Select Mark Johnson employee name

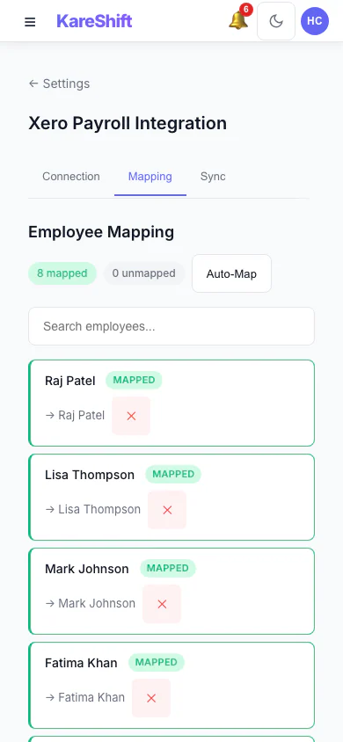86,569
